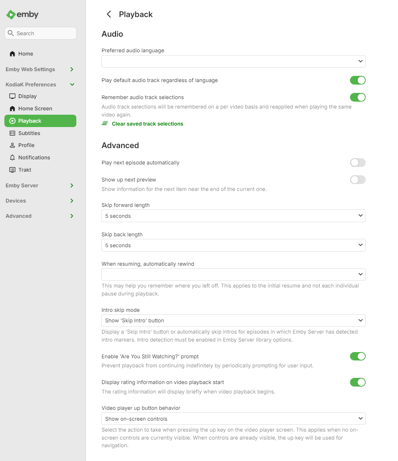Viewport: 398px width, 461px height.
Task: Click the Emby logo
Action: pos(22,15)
